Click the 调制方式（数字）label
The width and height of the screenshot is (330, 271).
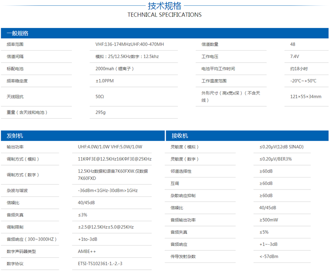coord(23,175)
